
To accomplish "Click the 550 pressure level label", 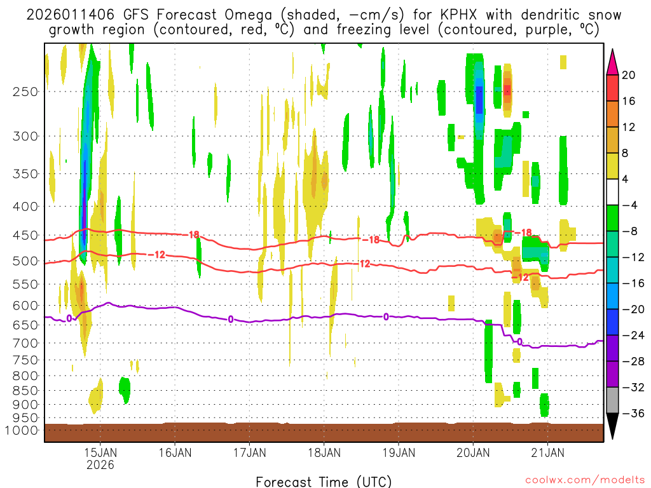I will point(25,284).
